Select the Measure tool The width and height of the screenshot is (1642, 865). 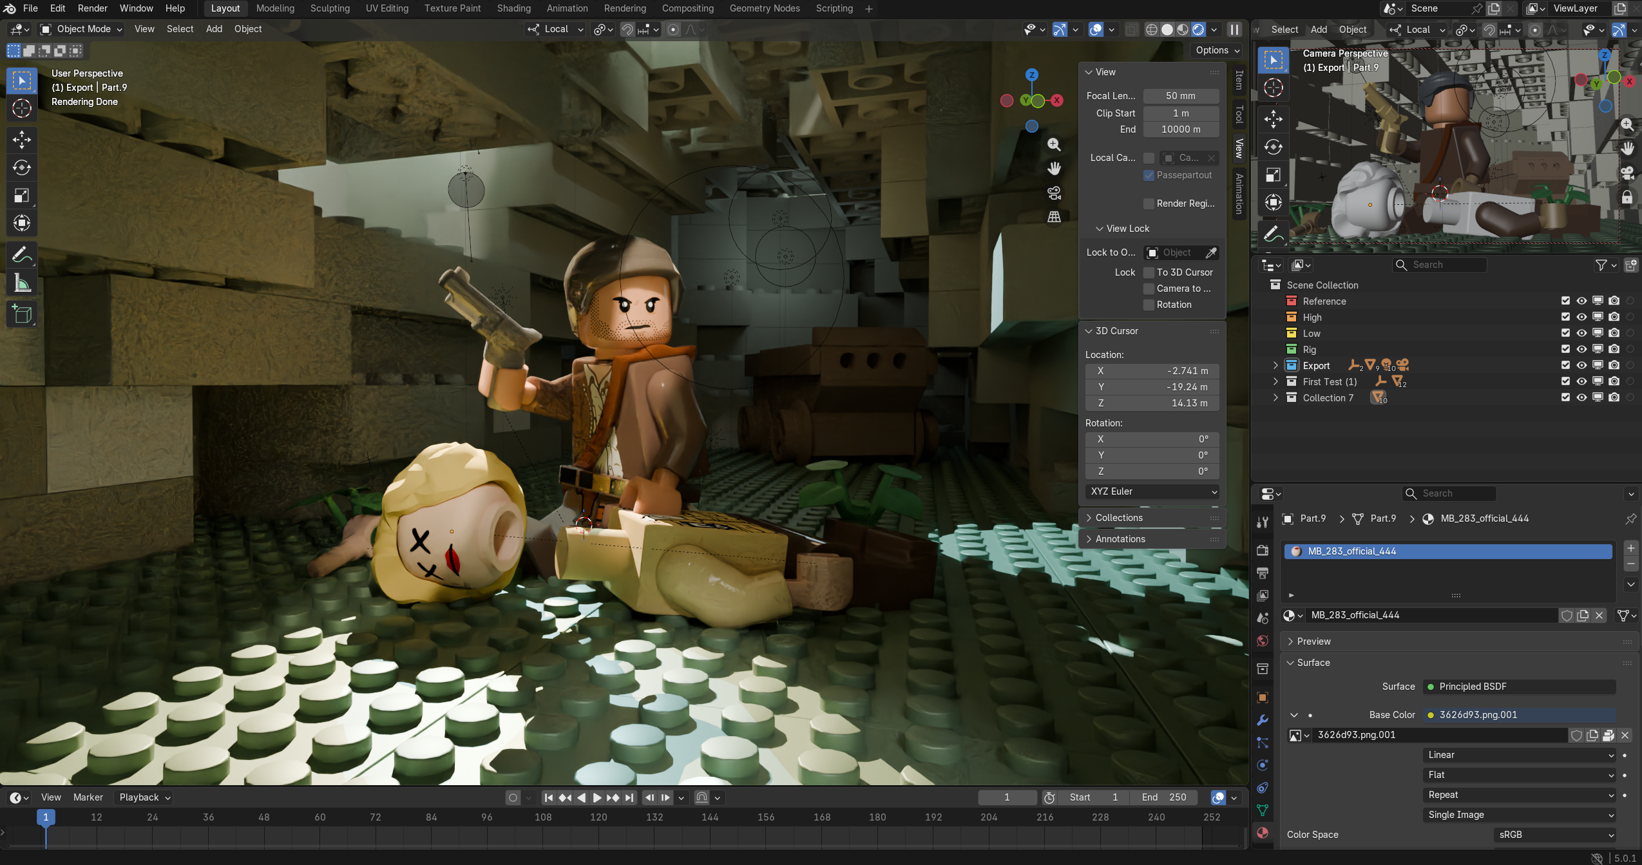point(22,283)
